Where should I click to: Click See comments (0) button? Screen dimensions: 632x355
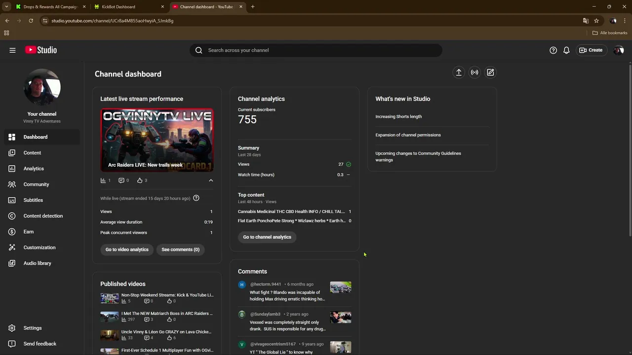pyautogui.click(x=181, y=249)
